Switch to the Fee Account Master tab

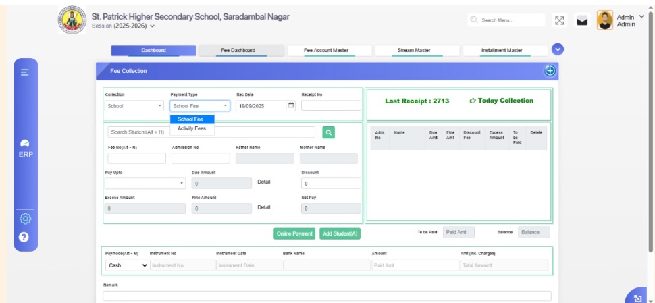click(326, 50)
